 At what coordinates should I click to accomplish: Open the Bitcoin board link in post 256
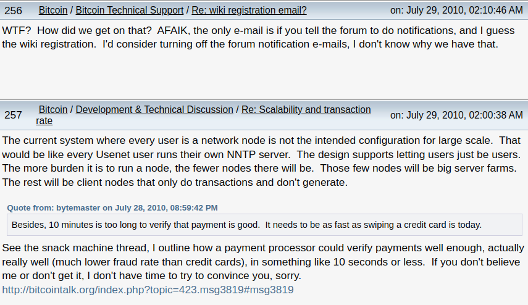[54, 10]
